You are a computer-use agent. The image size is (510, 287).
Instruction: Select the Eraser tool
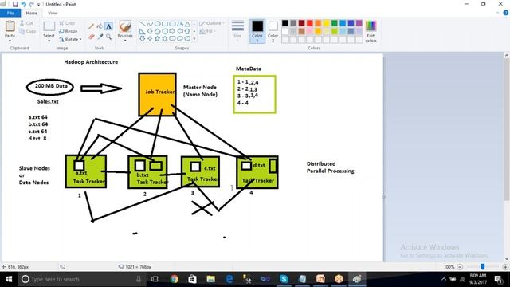click(x=92, y=37)
